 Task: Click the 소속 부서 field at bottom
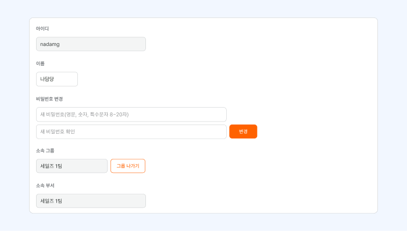[x=91, y=201]
